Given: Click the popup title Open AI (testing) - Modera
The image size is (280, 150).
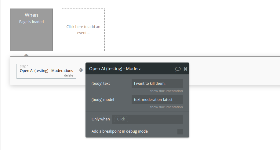Looking at the screenshot, I should tap(115, 69).
